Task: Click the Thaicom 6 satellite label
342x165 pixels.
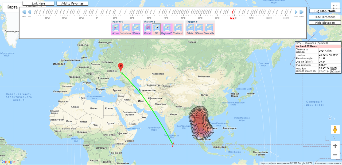Action: (117, 22)
